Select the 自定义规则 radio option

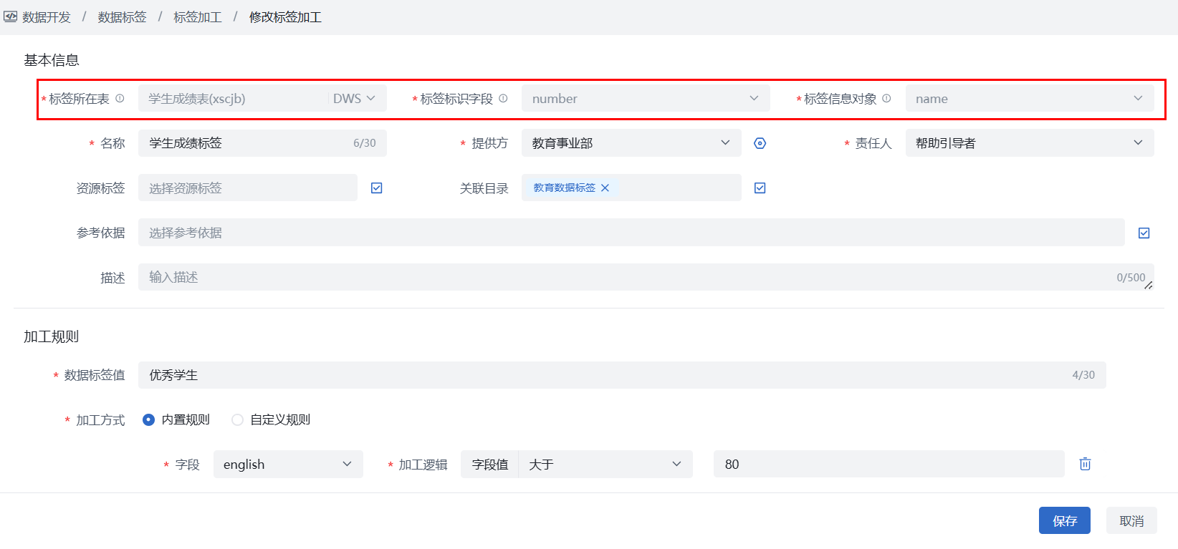238,420
